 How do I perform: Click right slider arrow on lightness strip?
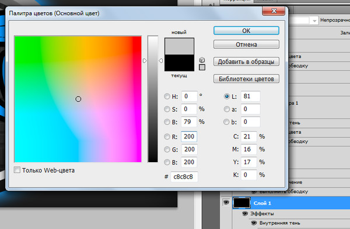pyautogui.click(x=161, y=60)
